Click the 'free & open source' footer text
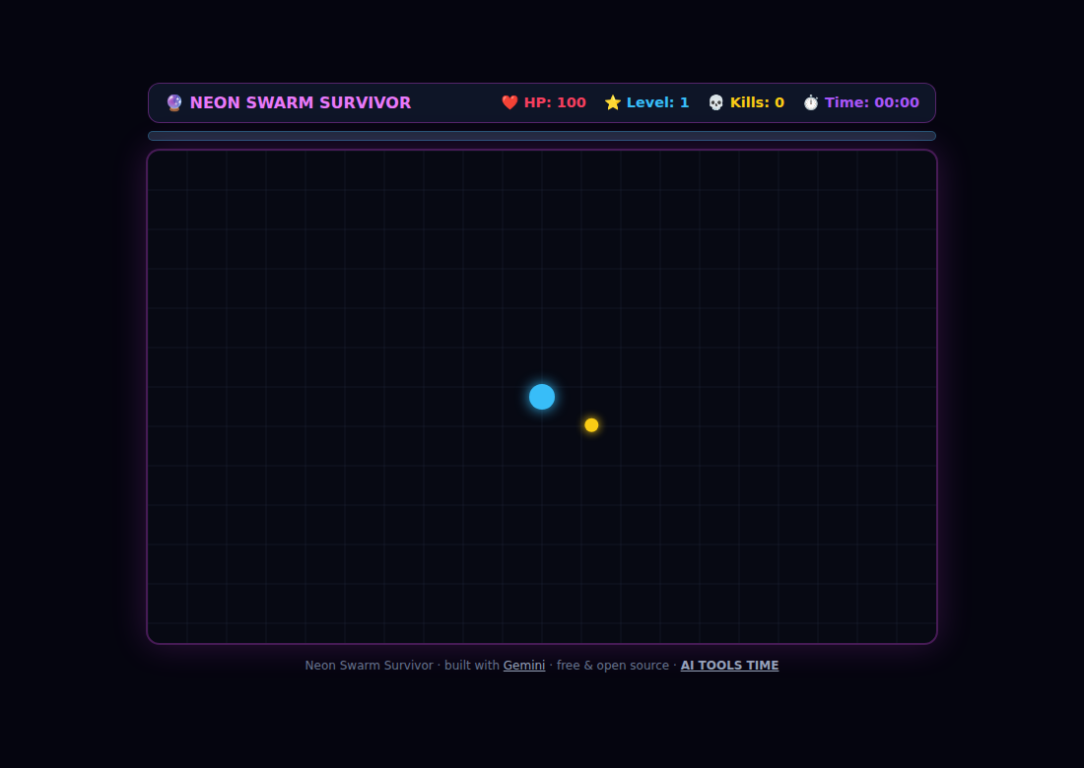The height and width of the screenshot is (768, 1084). (x=613, y=665)
